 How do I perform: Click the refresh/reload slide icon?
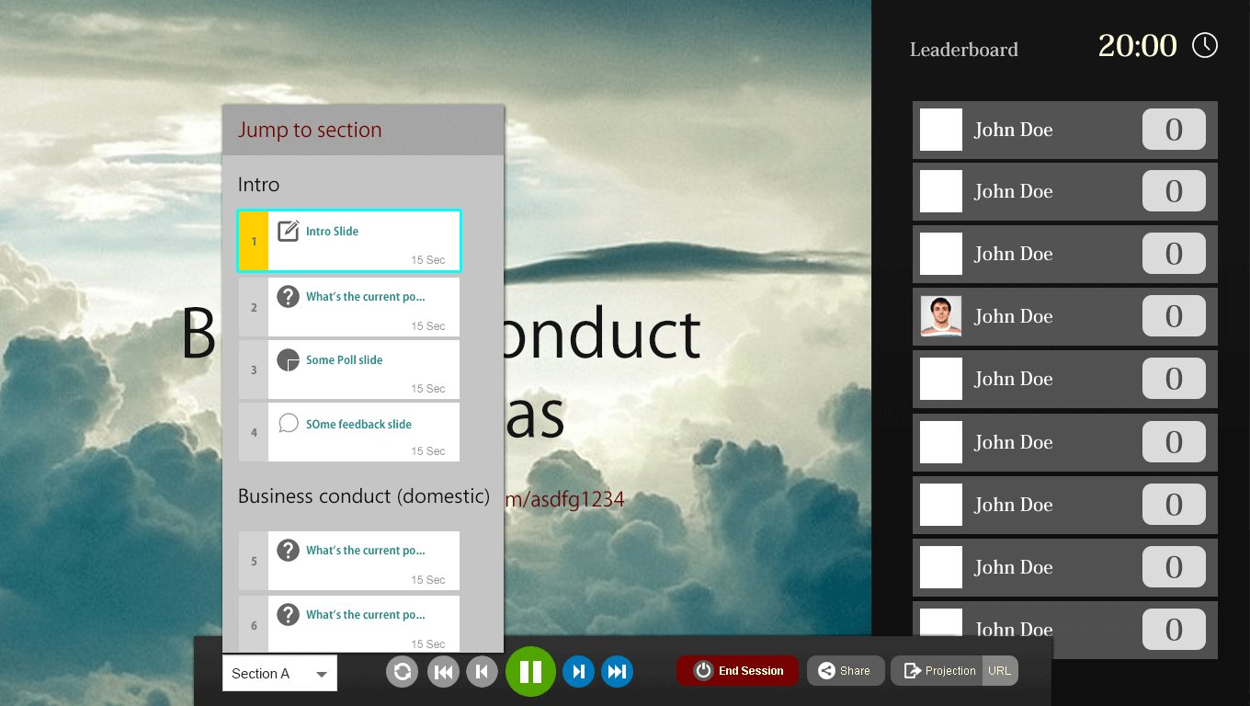402,672
